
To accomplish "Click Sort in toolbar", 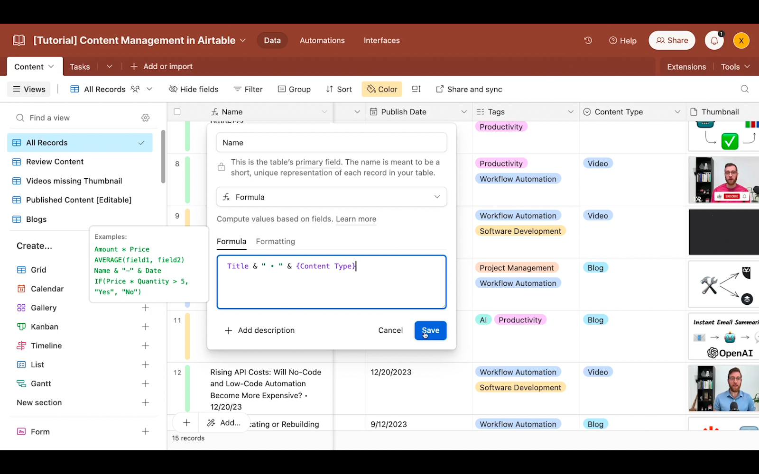I will coord(339,89).
